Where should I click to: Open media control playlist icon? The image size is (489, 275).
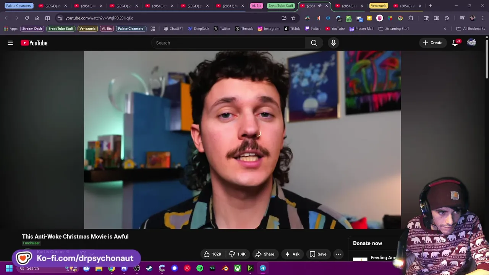tap(462, 18)
